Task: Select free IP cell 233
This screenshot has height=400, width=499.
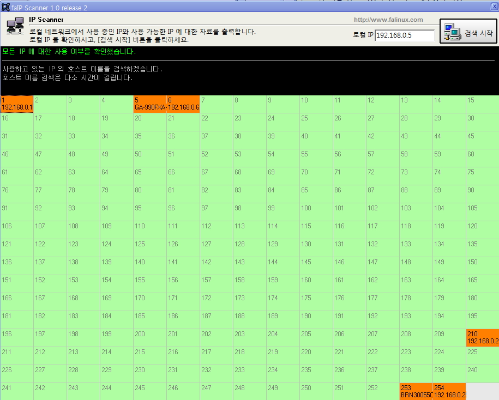Action: 250,374
